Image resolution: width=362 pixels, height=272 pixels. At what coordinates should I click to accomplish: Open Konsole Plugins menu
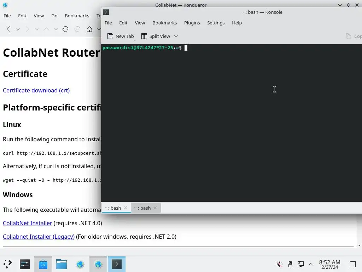point(192,23)
